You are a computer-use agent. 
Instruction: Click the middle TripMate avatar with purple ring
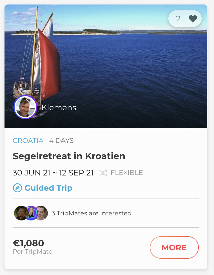(x=31, y=213)
